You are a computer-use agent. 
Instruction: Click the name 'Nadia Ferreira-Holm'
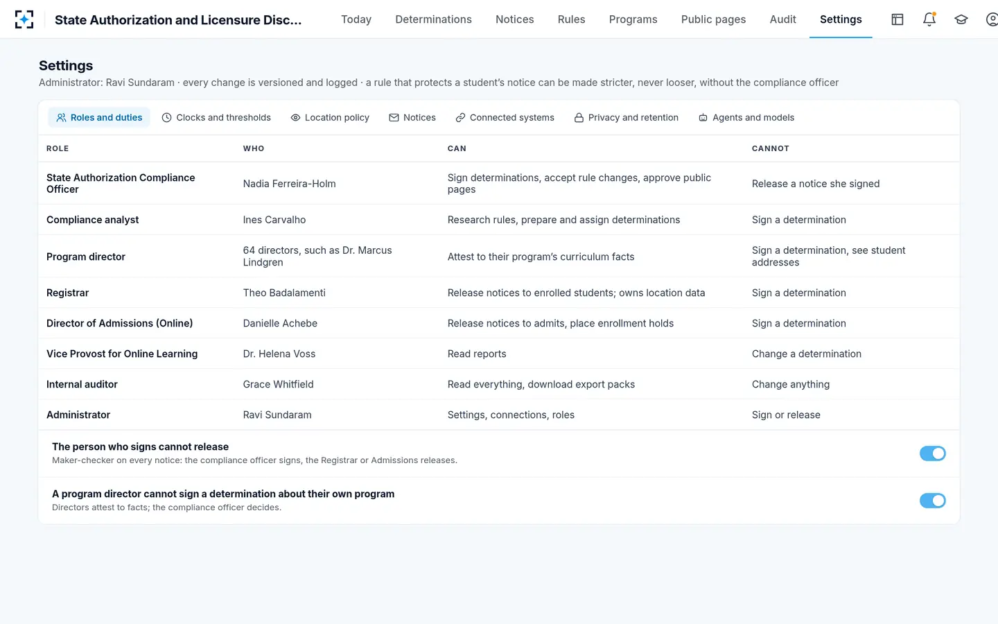(290, 184)
